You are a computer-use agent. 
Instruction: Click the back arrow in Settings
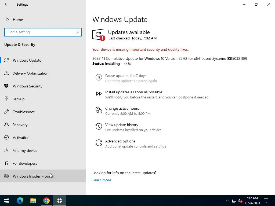6,4
